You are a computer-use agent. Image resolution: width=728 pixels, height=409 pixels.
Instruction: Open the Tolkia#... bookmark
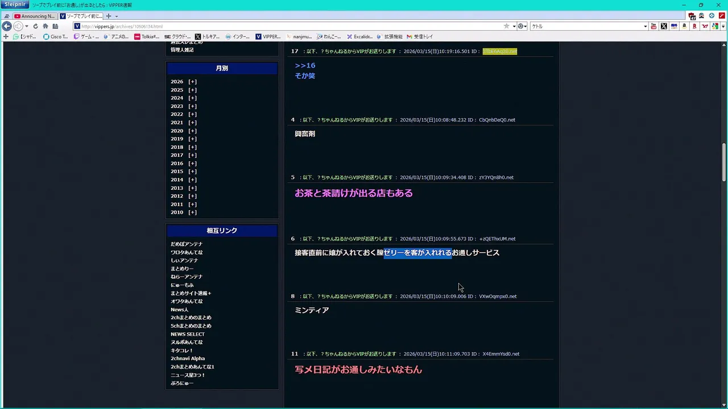click(147, 36)
